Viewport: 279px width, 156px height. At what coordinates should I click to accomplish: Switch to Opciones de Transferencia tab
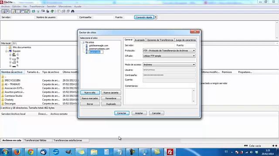160,40
